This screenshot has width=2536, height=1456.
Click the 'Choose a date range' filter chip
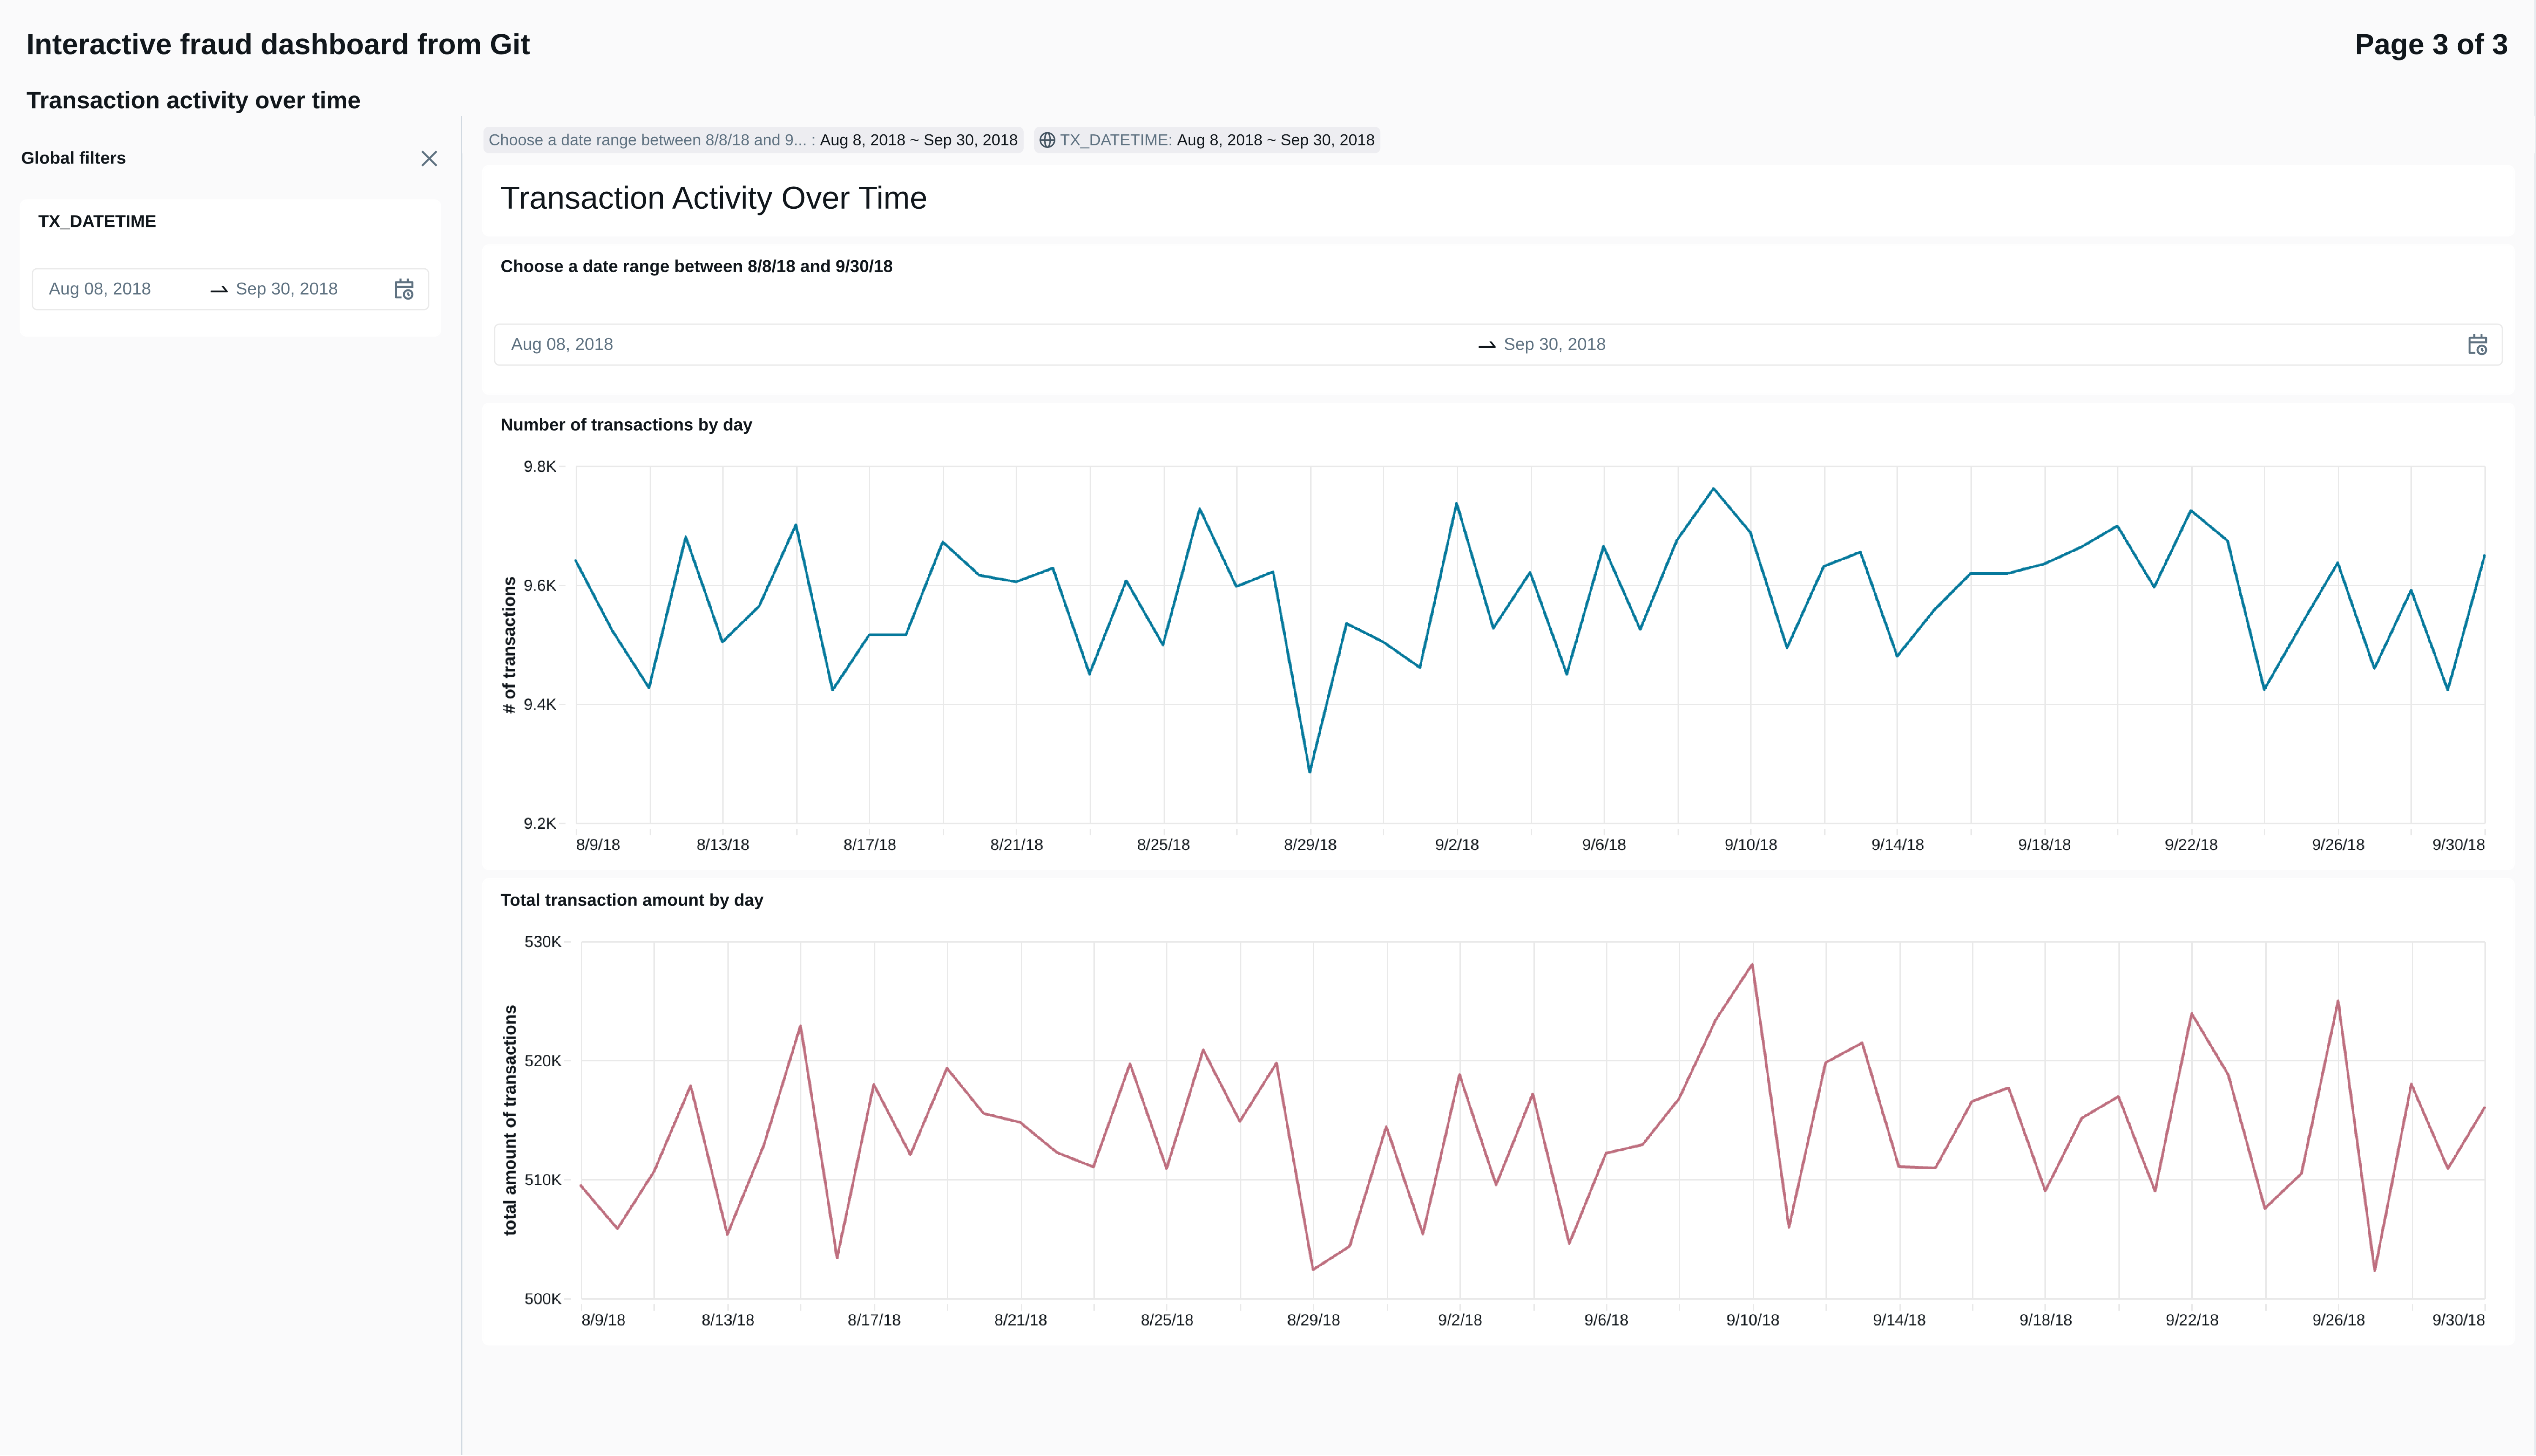tap(752, 140)
